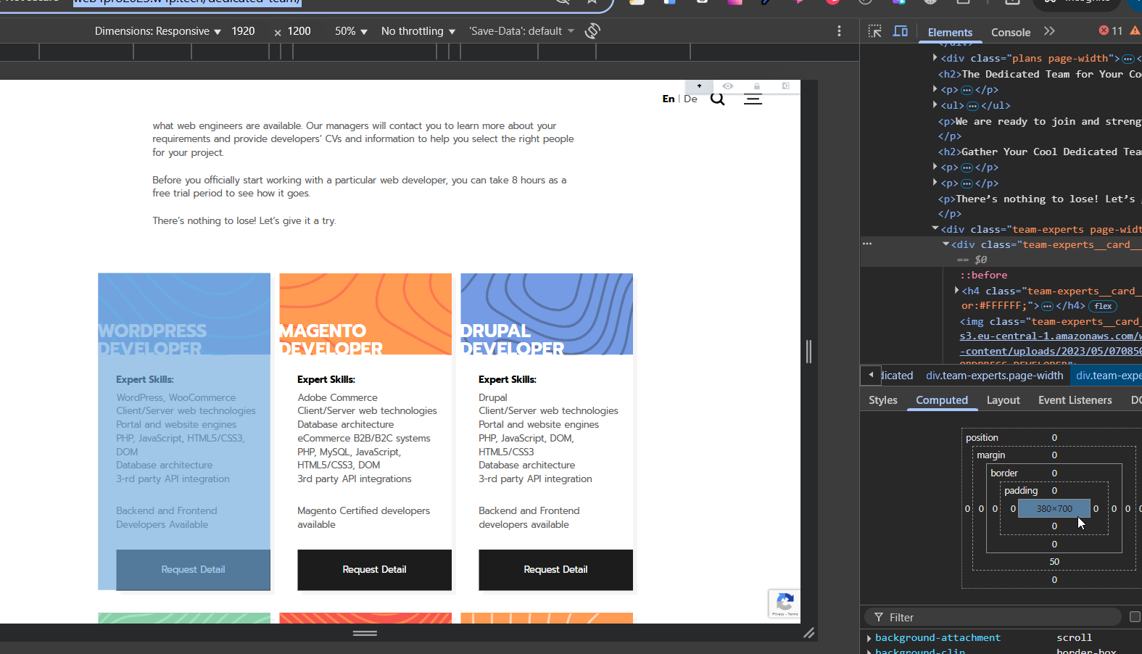Click the margin-bottom value 50 in box model
Image resolution: width=1142 pixels, height=654 pixels.
[x=1054, y=562]
